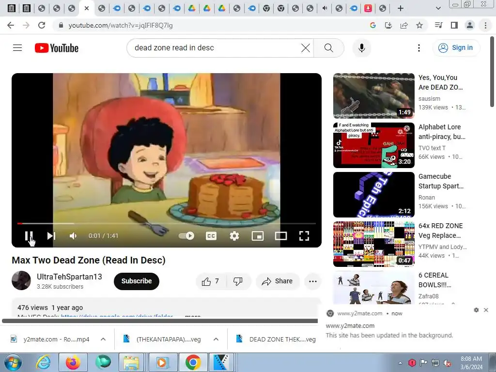This screenshot has height=372, width=496.
Task: Subscribe to UltraTehSpartan13
Action: (x=136, y=281)
